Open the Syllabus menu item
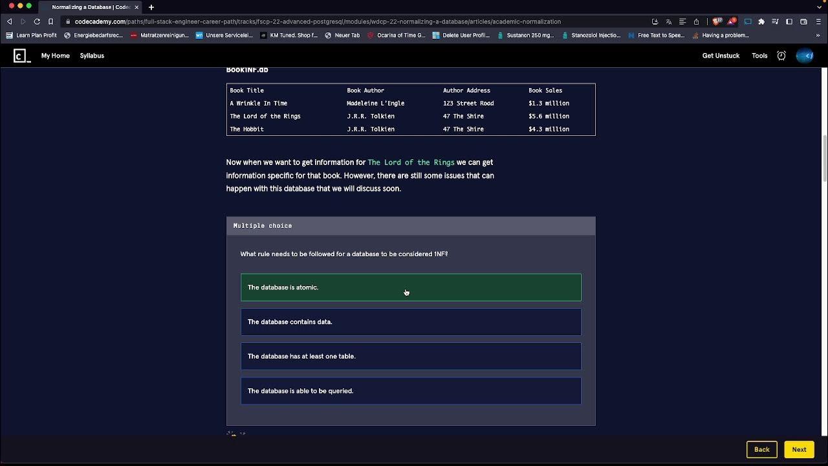This screenshot has height=466, width=828. point(92,56)
